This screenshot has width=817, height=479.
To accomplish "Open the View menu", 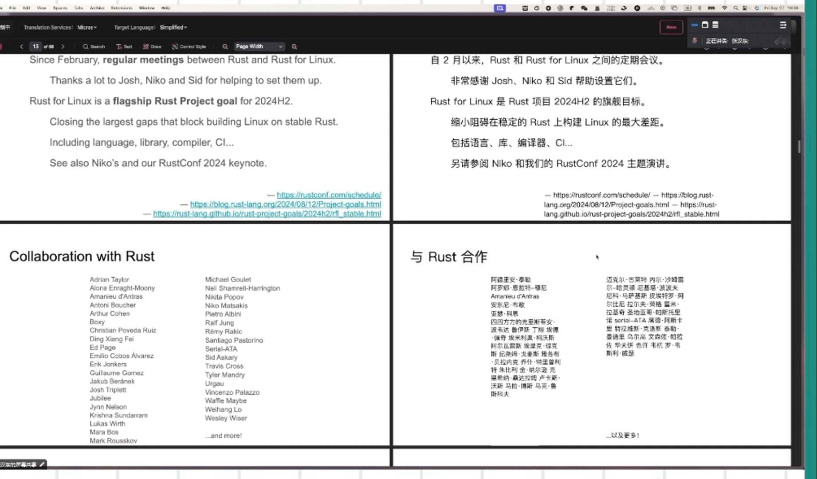I will pos(42,8).
